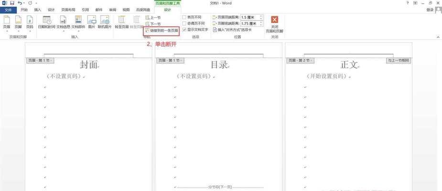Image resolution: width=442 pixels, height=191 pixels.
Task: Switch to the 页面布局 tab
Action: point(68,10)
